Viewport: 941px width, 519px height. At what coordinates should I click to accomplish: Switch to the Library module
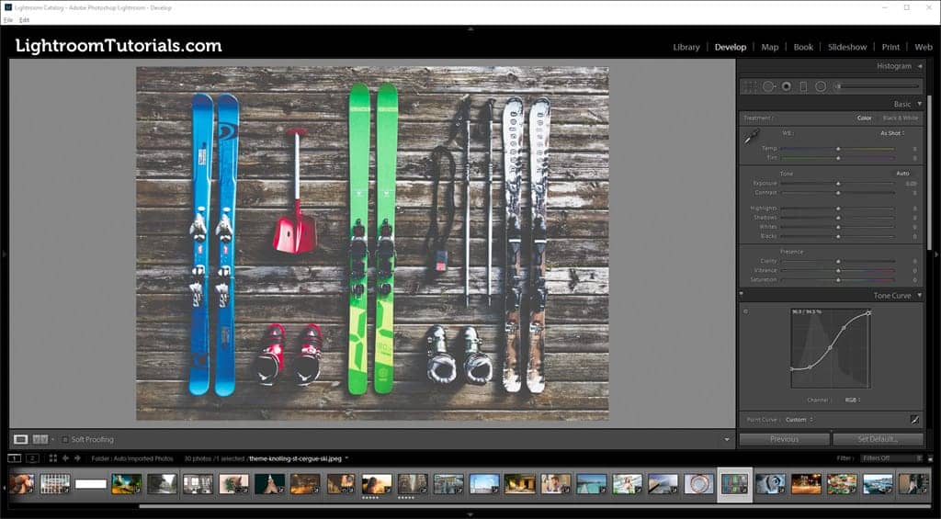pos(686,47)
